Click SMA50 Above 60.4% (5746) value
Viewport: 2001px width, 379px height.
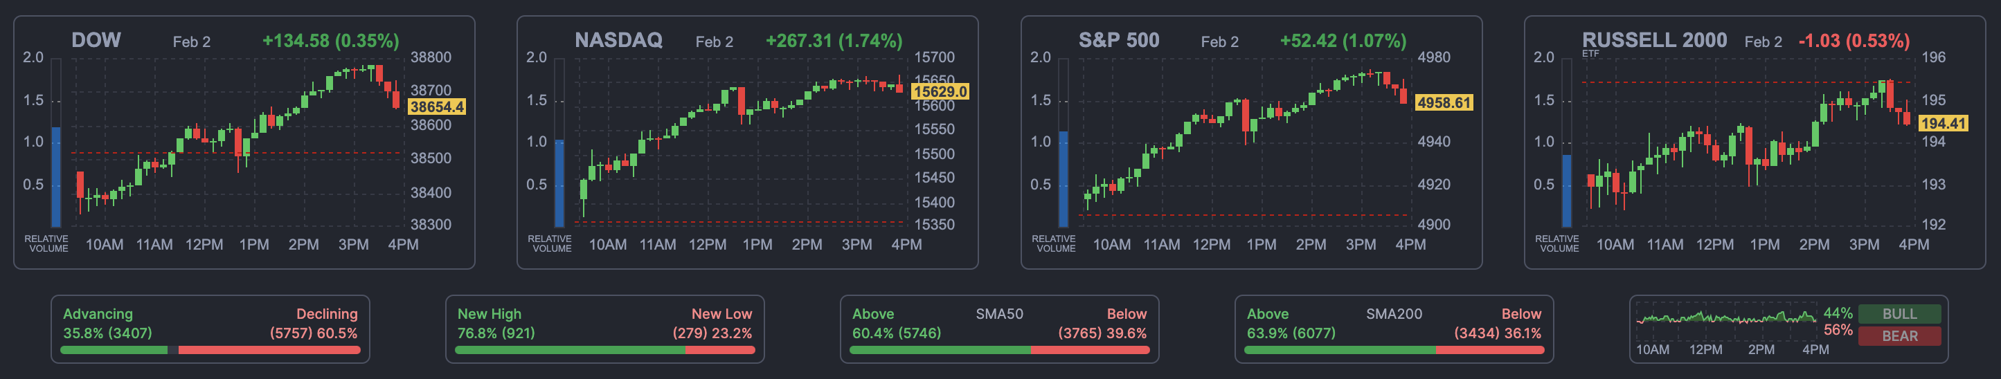tap(897, 333)
